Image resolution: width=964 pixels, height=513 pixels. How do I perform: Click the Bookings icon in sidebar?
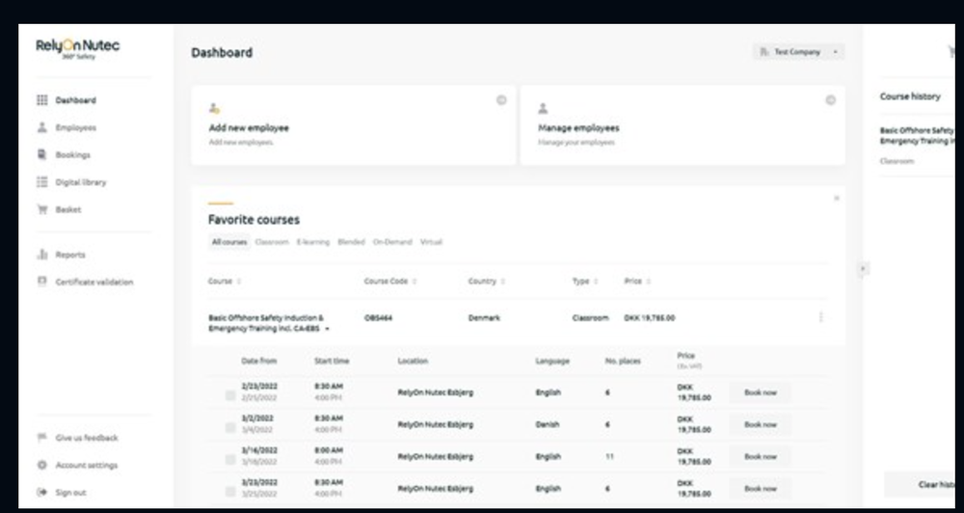pos(41,154)
